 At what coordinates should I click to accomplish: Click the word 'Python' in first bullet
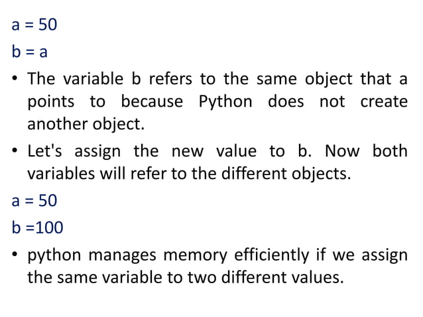tap(225, 102)
